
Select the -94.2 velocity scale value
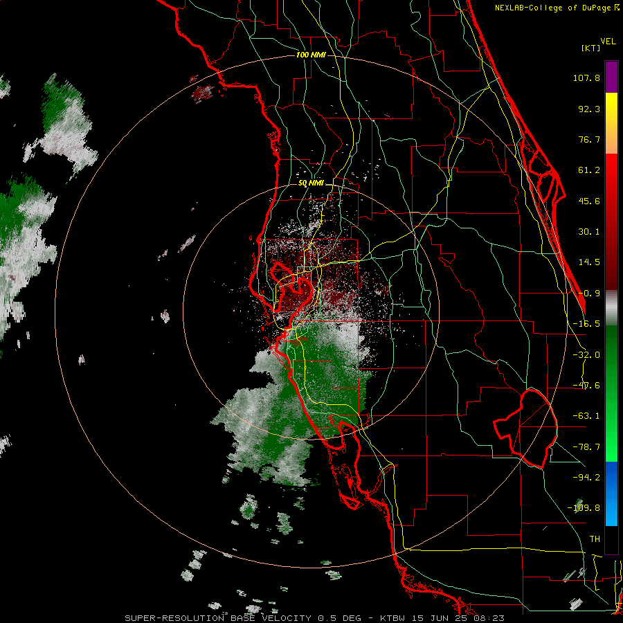click(x=586, y=477)
